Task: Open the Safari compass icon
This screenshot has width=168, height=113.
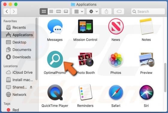Action: 116,93
